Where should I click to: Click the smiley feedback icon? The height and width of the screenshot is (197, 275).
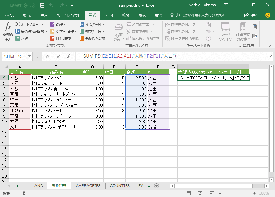[268, 15]
